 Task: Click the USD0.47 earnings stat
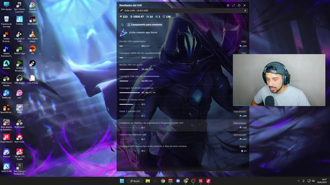pyautogui.click(x=137, y=17)
